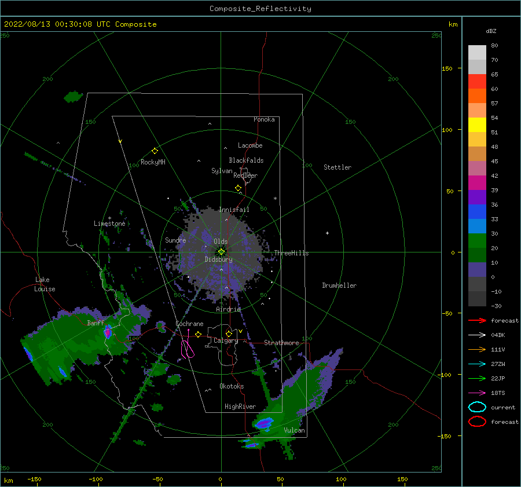Click the Vulcan label

(x=294, y=430)
